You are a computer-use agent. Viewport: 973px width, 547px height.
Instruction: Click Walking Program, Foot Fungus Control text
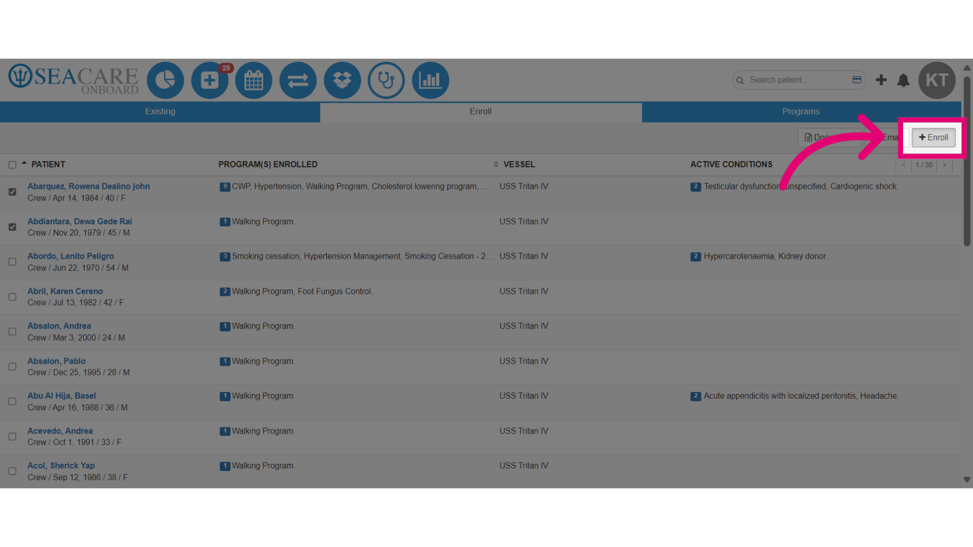(x=302, y=291)
